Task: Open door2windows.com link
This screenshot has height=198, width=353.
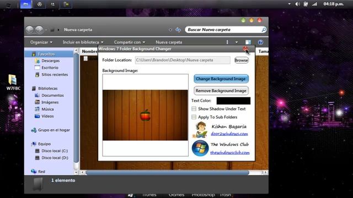Action: coord(229,134)
